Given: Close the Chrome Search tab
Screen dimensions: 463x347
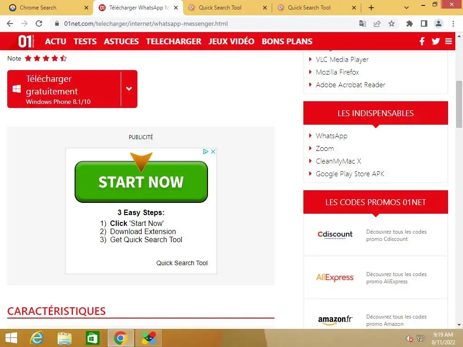Looking at the screenshot, I should pos(86,8).
